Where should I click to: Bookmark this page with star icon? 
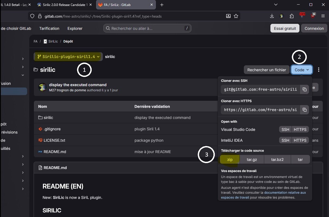(x=236, y=16)
